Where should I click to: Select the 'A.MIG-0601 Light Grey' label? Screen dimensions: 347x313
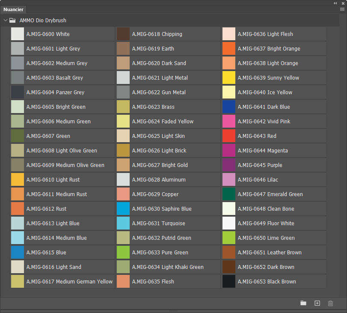point(53,49)
